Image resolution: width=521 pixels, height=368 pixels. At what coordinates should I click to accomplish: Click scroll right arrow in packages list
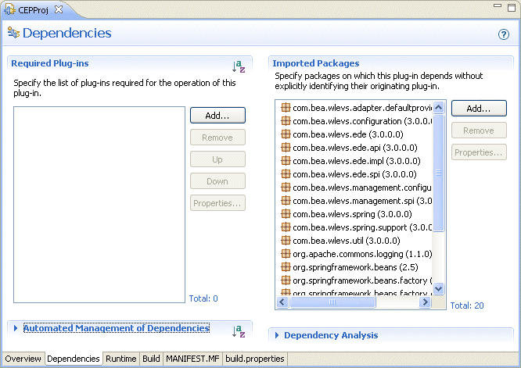[x=425, y=302]
